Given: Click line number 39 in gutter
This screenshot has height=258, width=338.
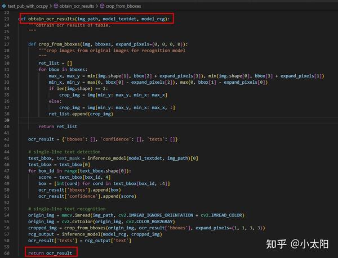Looking at the screenshot, I should [7, 120].
